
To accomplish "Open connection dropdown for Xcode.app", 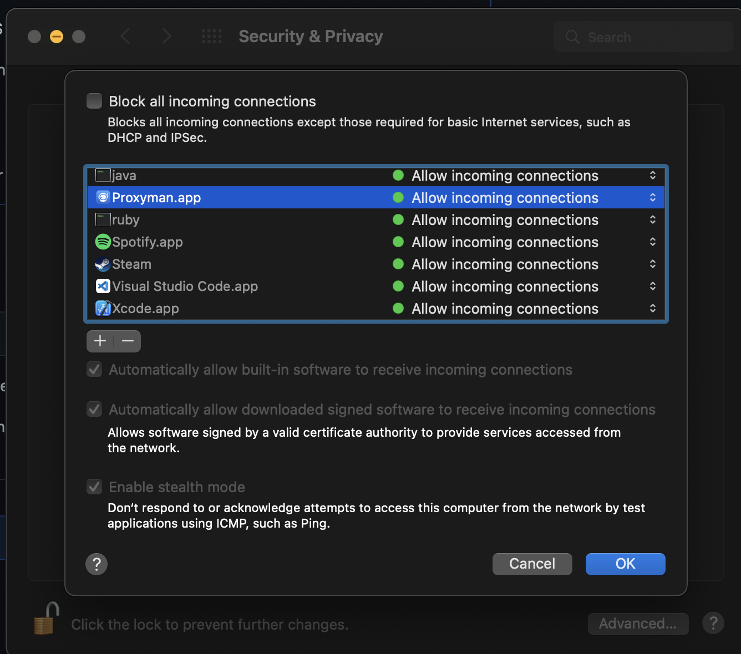I will (x=653, y=308).
